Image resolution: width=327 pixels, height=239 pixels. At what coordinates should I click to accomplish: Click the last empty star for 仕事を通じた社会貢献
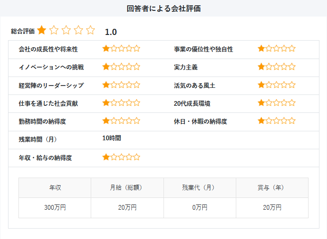[137, 103]
